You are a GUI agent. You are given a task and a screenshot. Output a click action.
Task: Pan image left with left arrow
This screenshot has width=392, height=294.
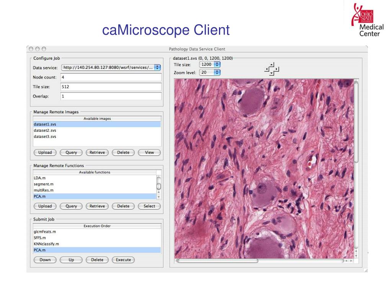point(267,69)
